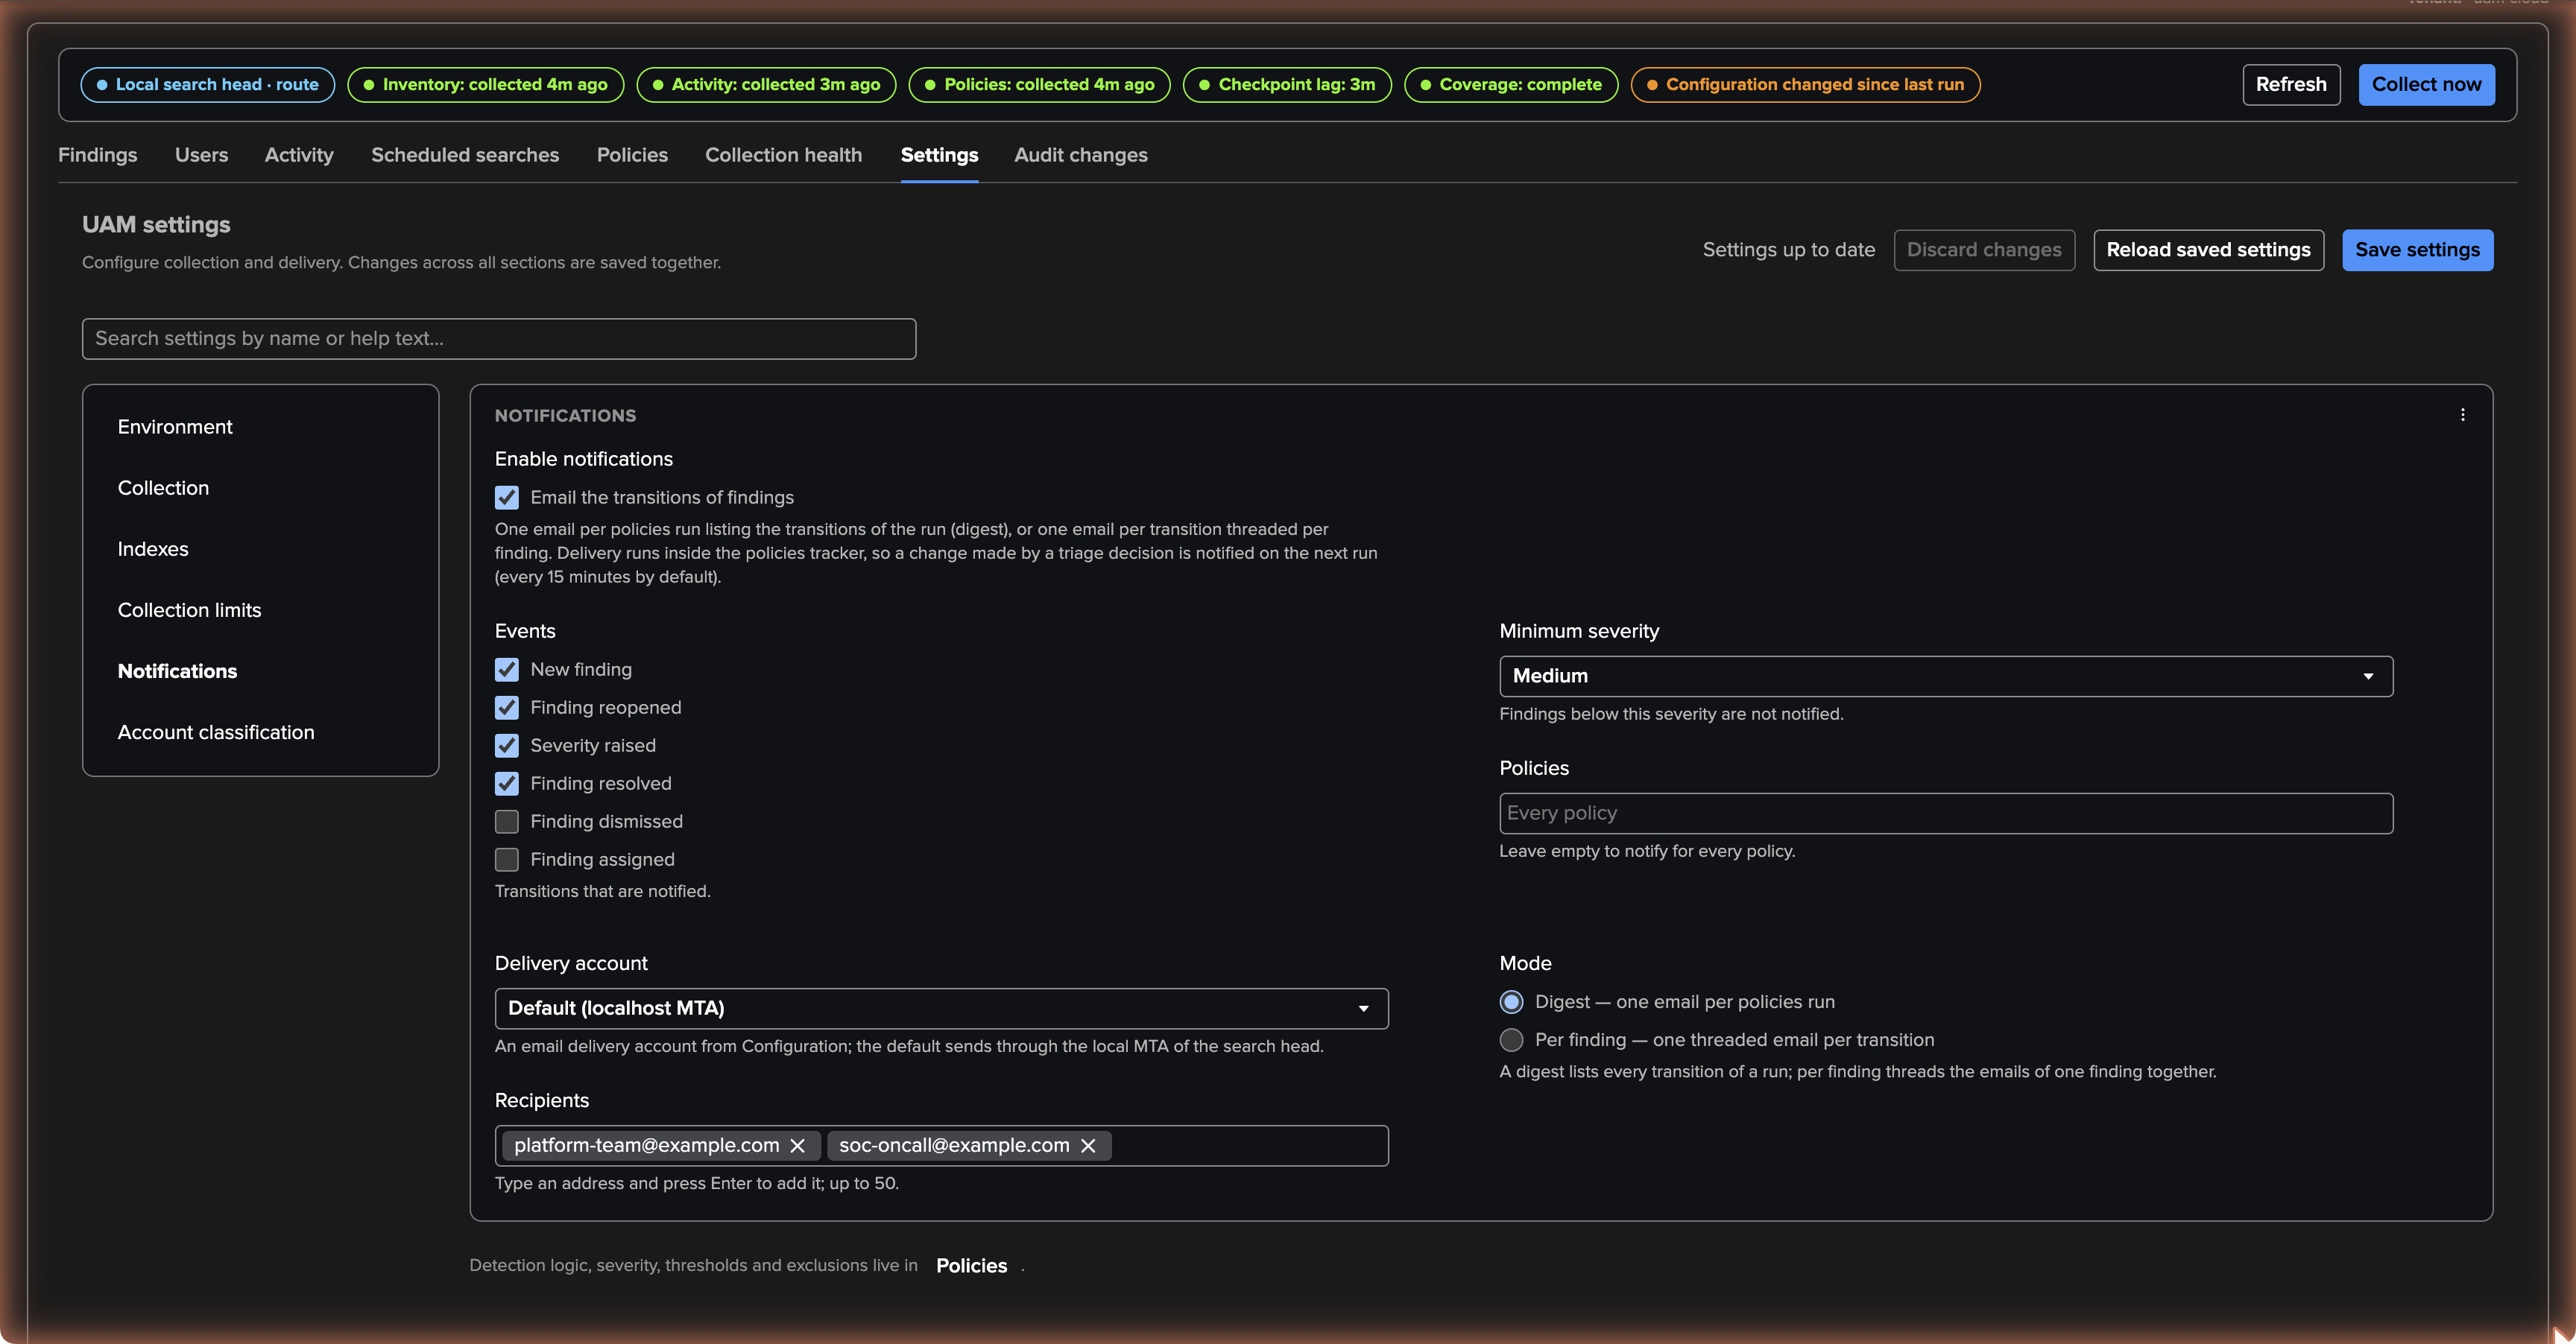Uncheck the Severity raised event
The image size is (2576, 1344).
(507, 746)
